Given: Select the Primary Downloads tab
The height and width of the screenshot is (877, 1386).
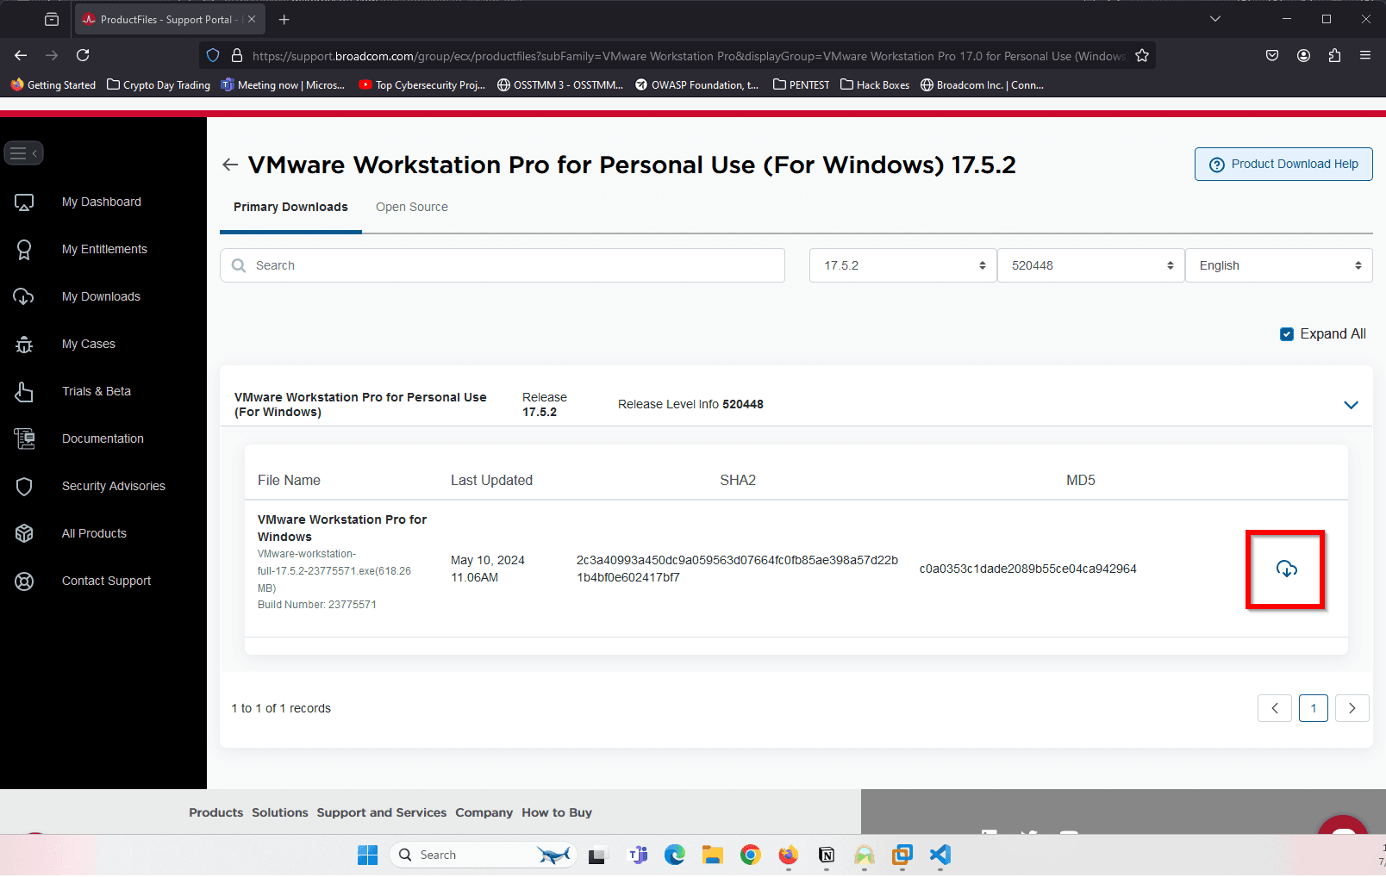Looking at the screenshot, I should [290, 207].
